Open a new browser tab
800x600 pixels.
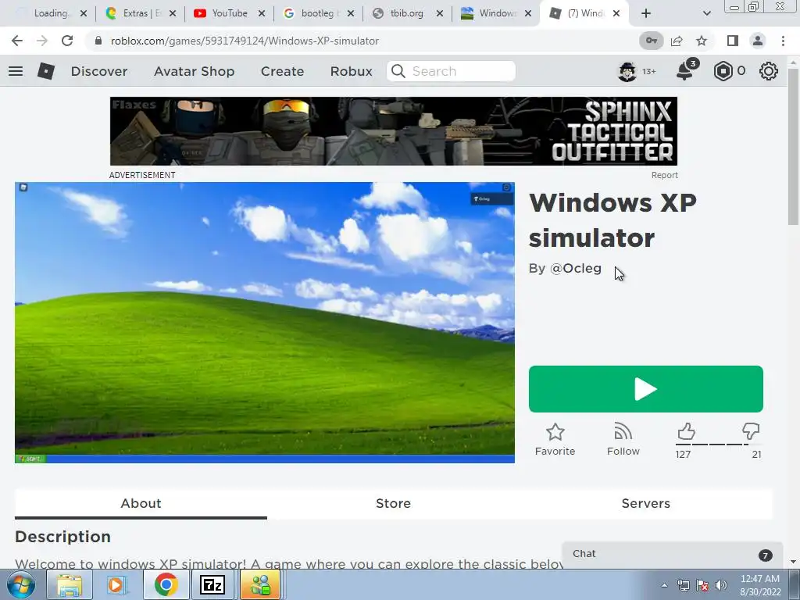[x=646, y=13]
